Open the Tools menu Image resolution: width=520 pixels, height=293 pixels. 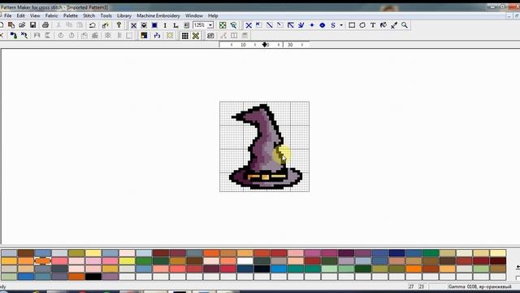[x=106, y=15]
